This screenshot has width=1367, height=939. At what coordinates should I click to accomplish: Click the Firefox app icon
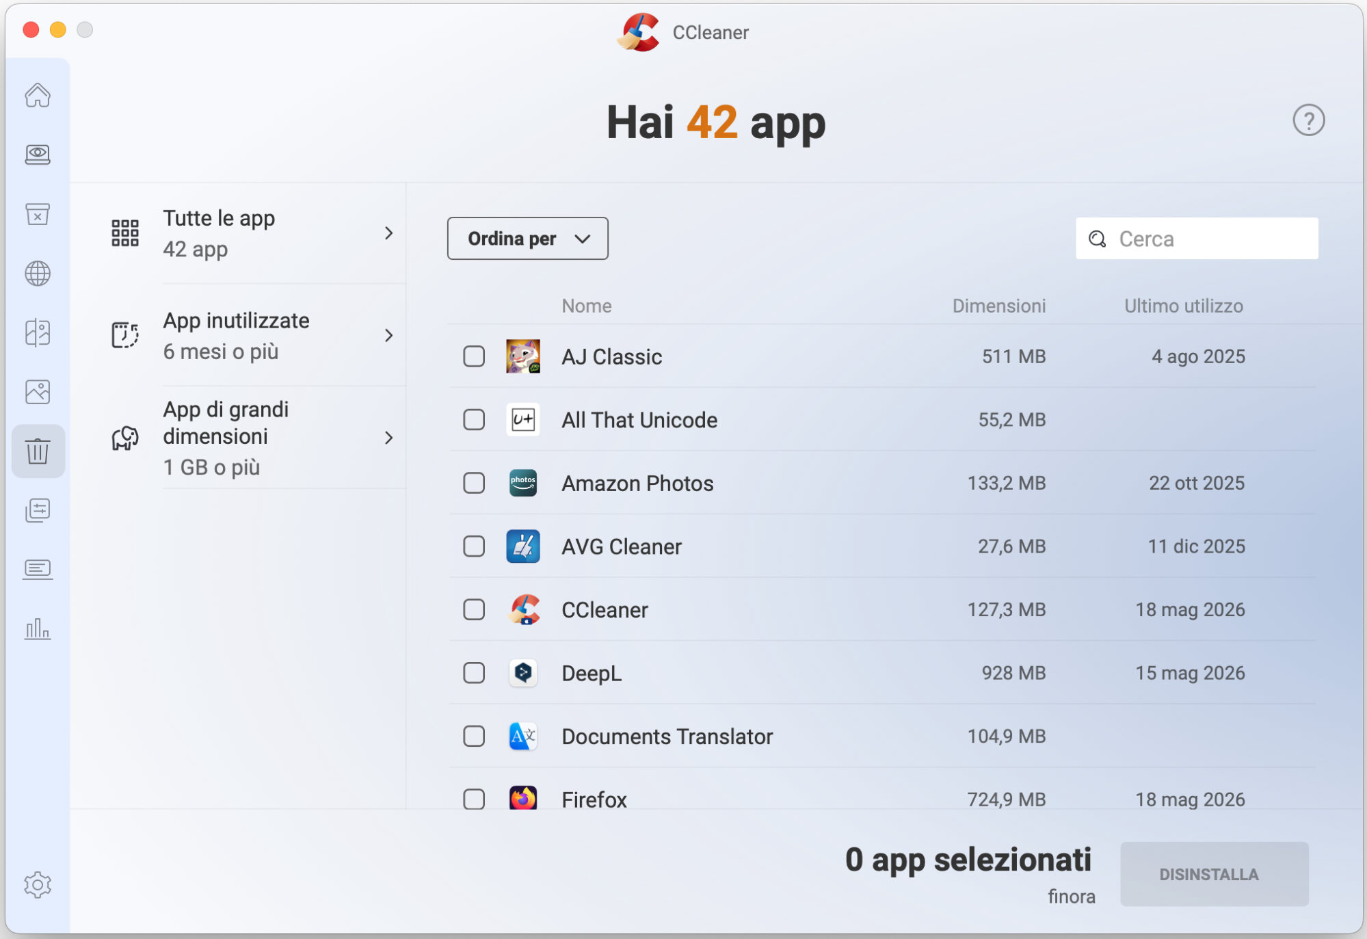coord(523,797)
